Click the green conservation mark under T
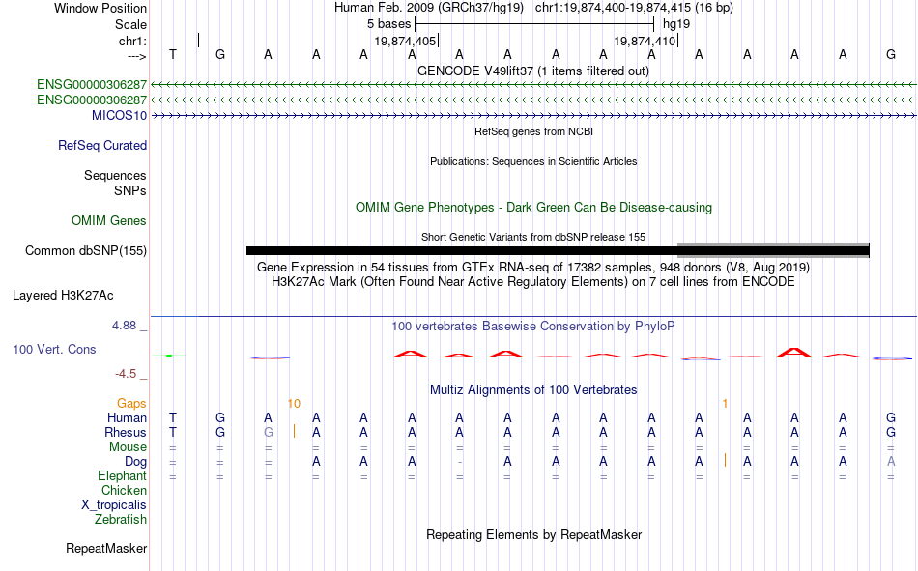Viewport: 918px width, 571px height. pyautogui.click(x=169, y=356)
